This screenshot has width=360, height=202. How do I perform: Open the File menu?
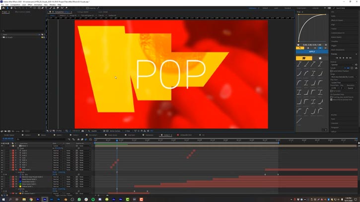tap(2, 4)
